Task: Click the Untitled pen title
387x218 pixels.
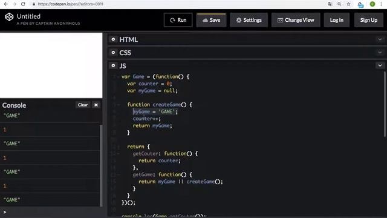Action: 28,16
